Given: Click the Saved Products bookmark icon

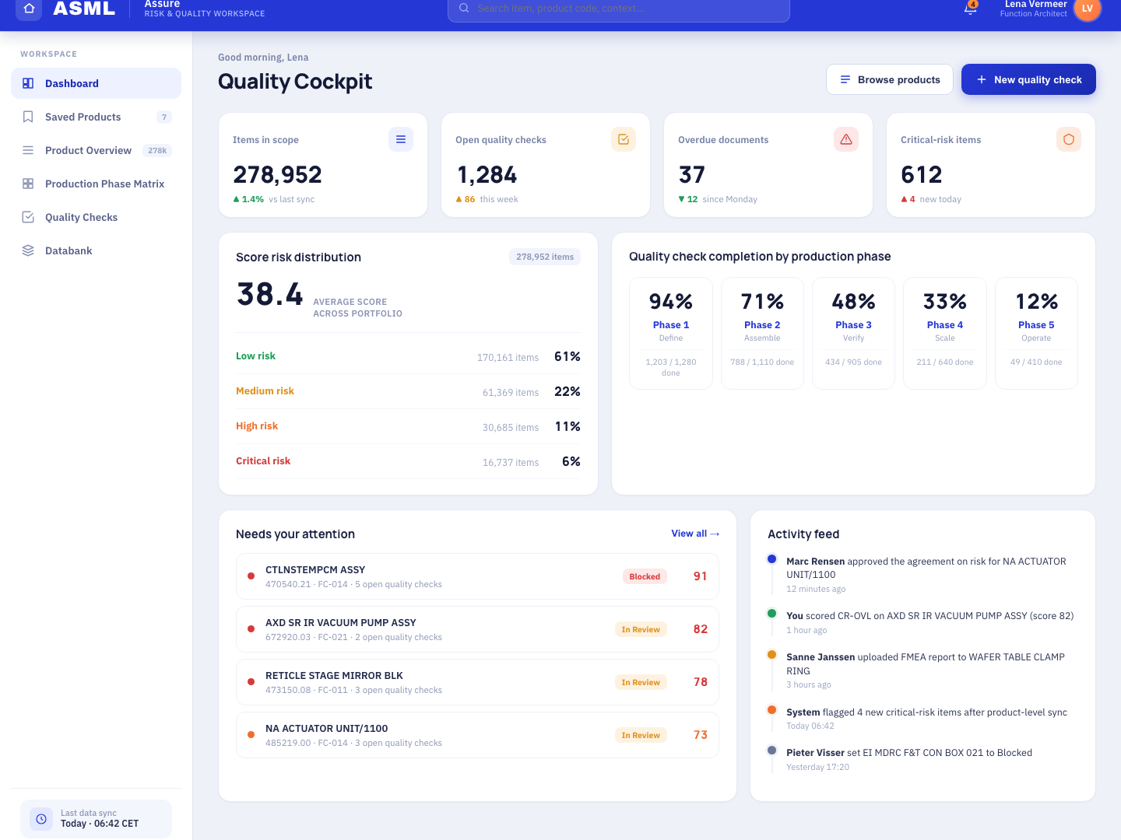Looking at the screenshot, I should point(28,117).
